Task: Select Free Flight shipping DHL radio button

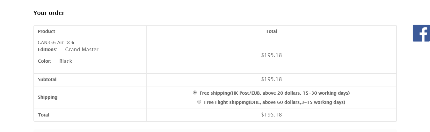Action: click(x=199, y=102)
